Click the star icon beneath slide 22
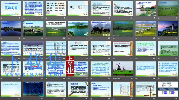The width and height of the screenshot is (179, 100). click(114, 59)
